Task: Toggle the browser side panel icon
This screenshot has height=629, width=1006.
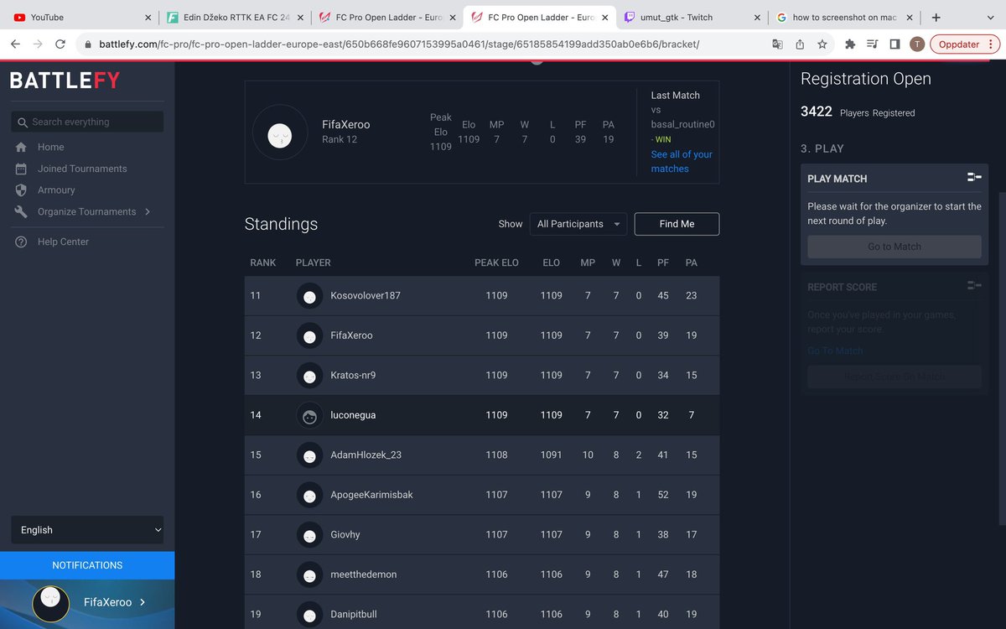Action: 895,44
